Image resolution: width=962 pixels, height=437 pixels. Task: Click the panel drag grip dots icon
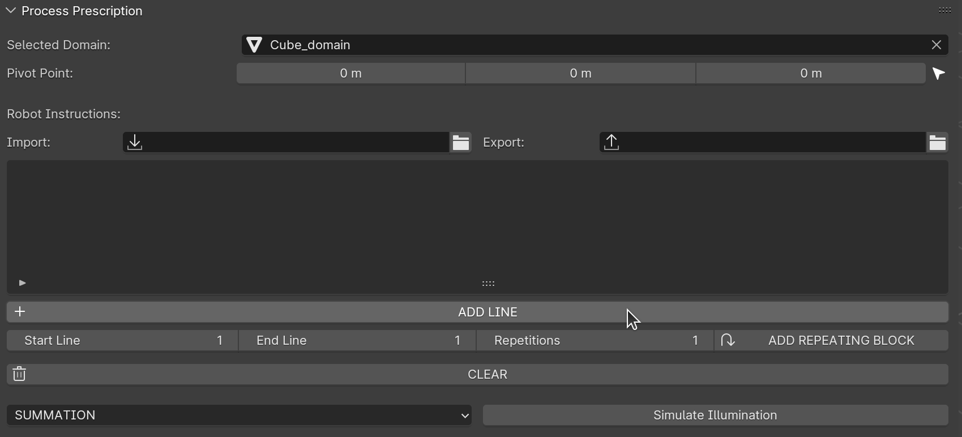pyautogui.click(x=944, y=10)
